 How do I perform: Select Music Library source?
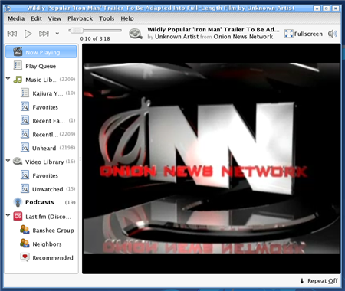41,80
